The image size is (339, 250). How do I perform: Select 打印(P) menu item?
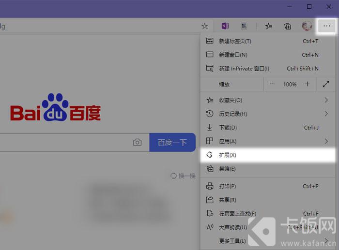(x=267, y=186)
